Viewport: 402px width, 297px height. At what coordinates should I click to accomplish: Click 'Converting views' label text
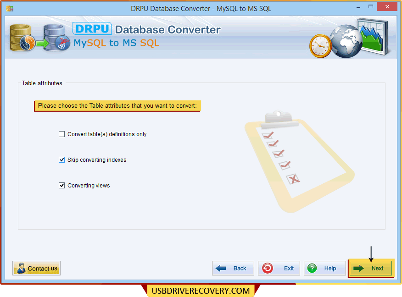89,185
